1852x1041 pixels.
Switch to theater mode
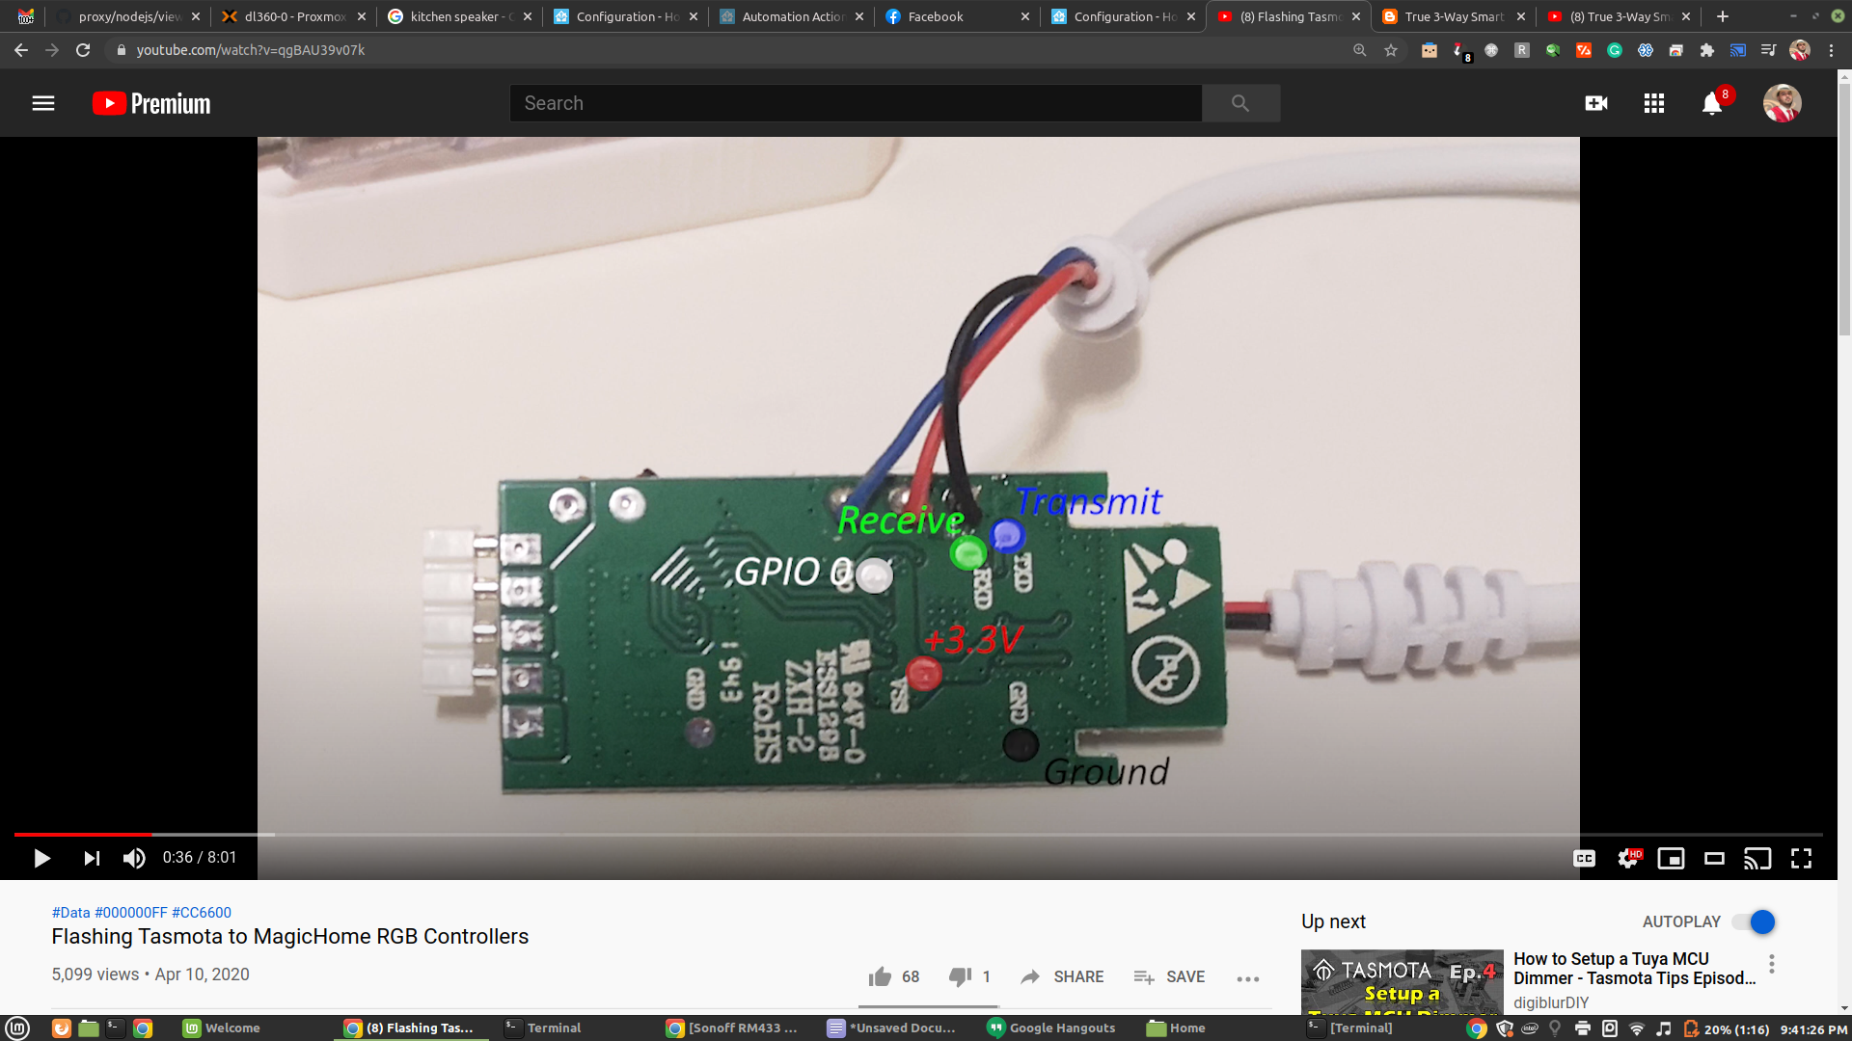[x=1714, y=858]
